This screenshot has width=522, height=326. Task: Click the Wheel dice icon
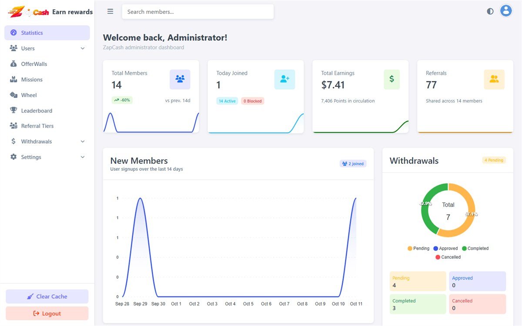click(13, 95)
